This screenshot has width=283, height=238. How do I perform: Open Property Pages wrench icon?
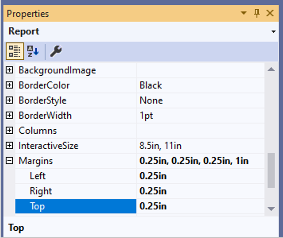click(56, 52)
